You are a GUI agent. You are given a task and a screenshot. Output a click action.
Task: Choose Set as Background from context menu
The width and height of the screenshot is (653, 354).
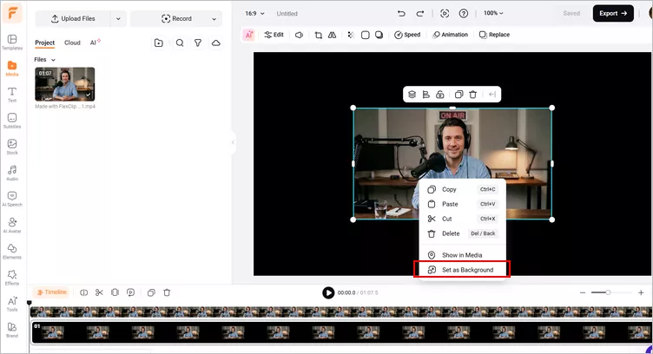pyautogui.click(x=462, y=270)
